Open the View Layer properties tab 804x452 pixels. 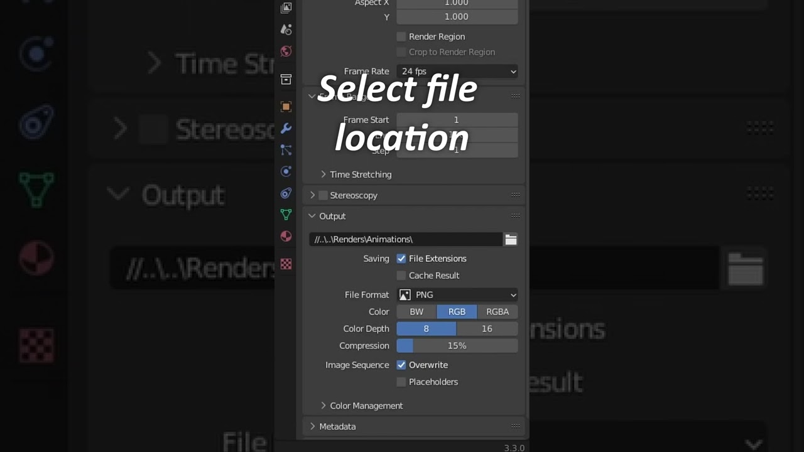pos(286,8)
